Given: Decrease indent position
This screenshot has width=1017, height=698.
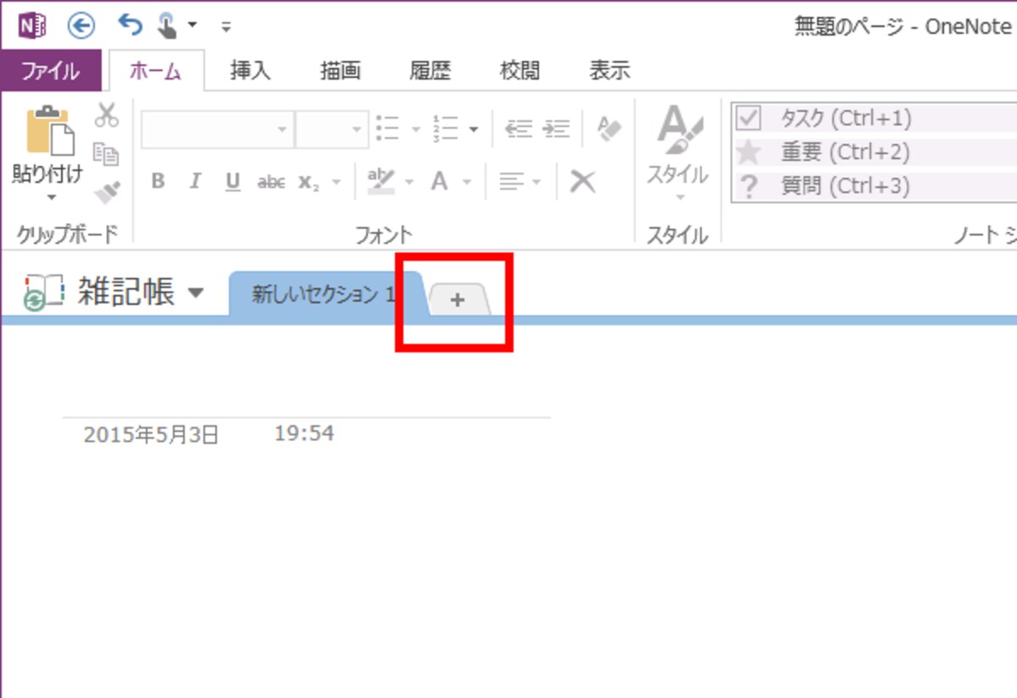Looking at the screenshot, I should (x=517, y=129).
